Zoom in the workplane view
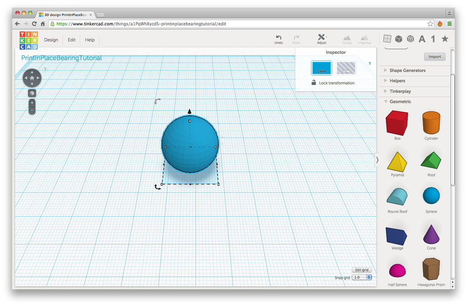Screen dimensions: 467x306 pos(32,103)
